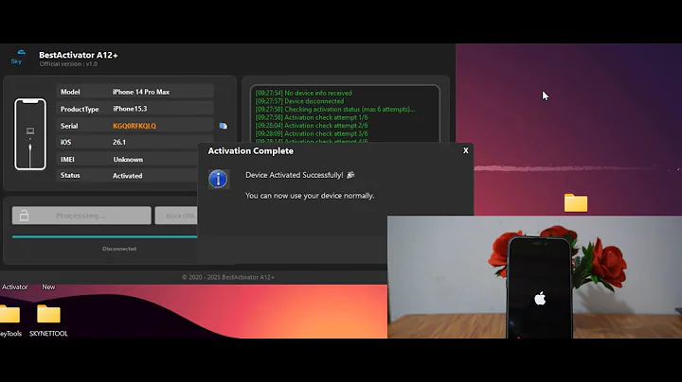Click log line 'Activation check attempt 2/6'
The height and width of the screenshot is (382, 682).
[x=312, y=126]
